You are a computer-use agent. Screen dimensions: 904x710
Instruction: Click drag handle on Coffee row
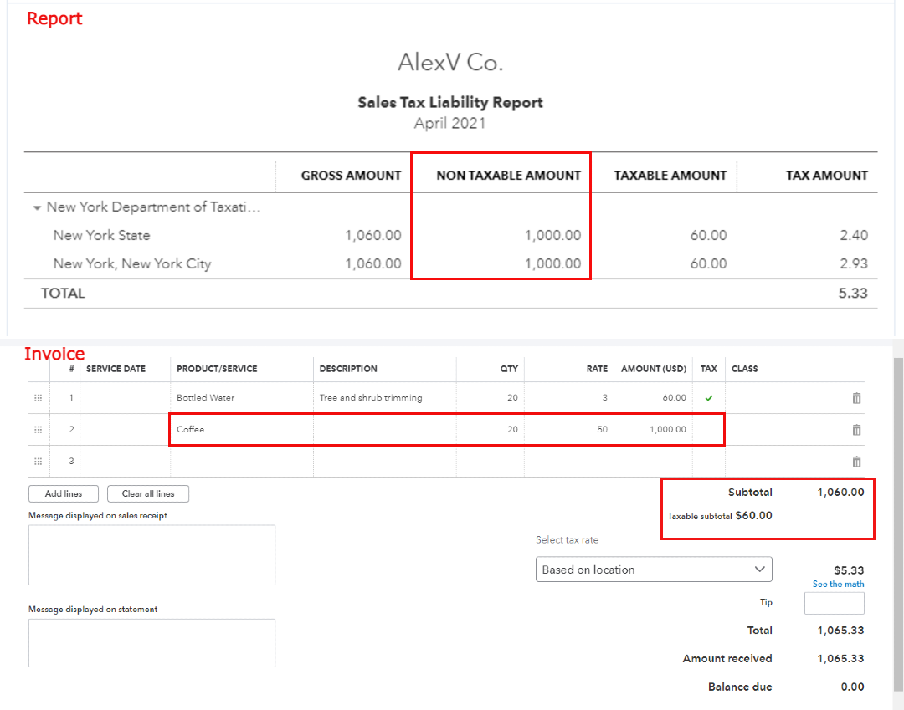coord(38,430)
